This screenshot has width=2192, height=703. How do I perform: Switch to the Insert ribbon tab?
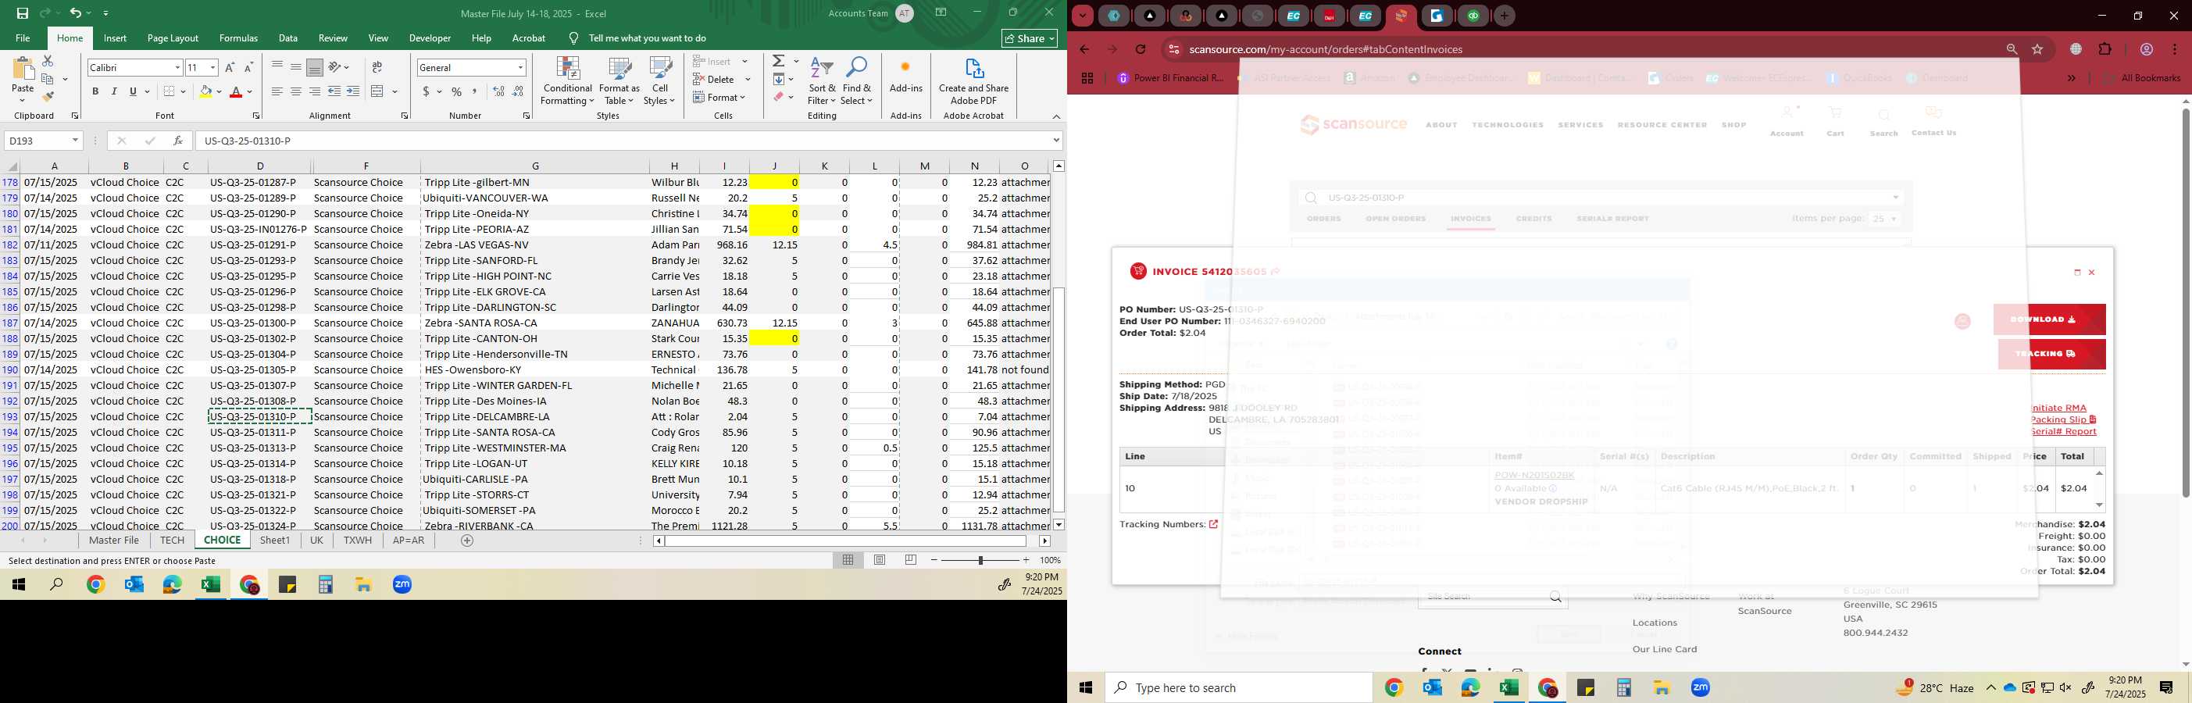coord(115,38)
